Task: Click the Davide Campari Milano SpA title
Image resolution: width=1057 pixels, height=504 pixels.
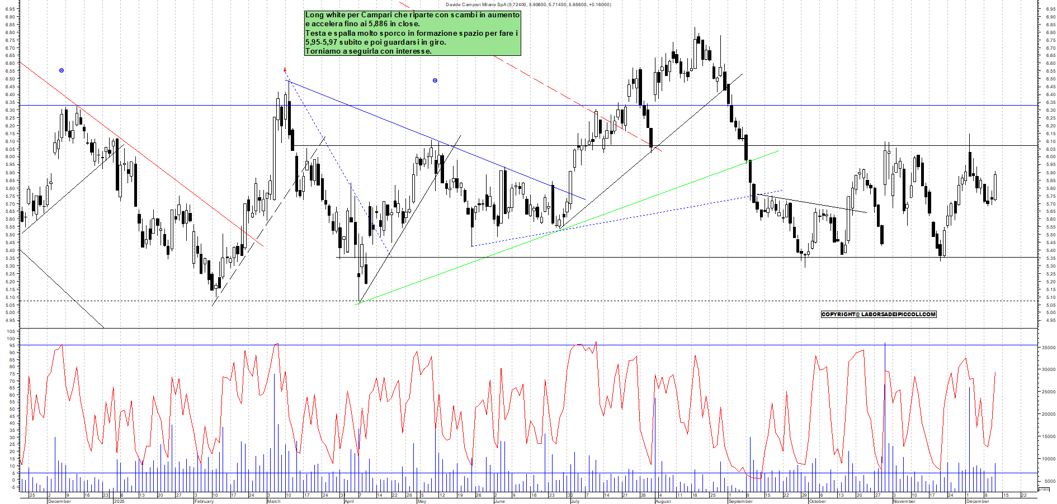Action: coord(528,4)
